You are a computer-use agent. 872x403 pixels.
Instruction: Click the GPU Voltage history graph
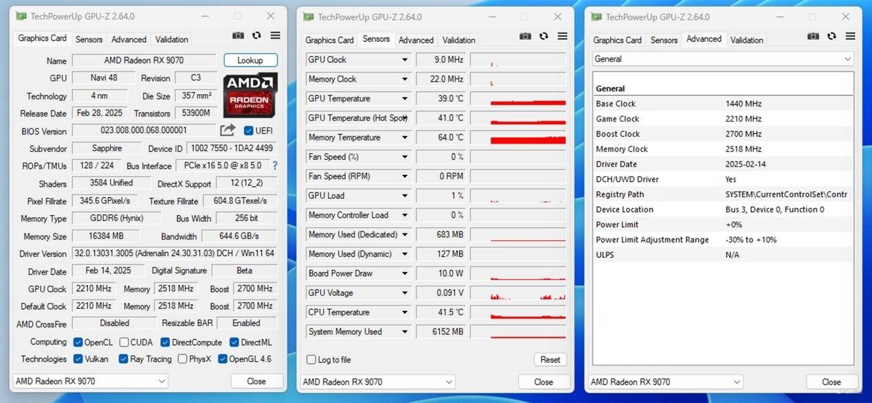click(518, 292)
